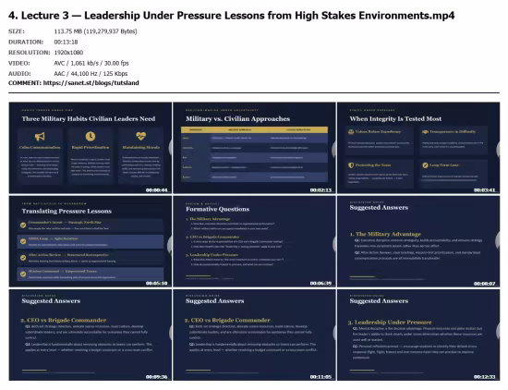This screenshot has height=390, width=508.
Task: Open the thumbnail stamped 00:00:44
Action: [x=91, y=148]
